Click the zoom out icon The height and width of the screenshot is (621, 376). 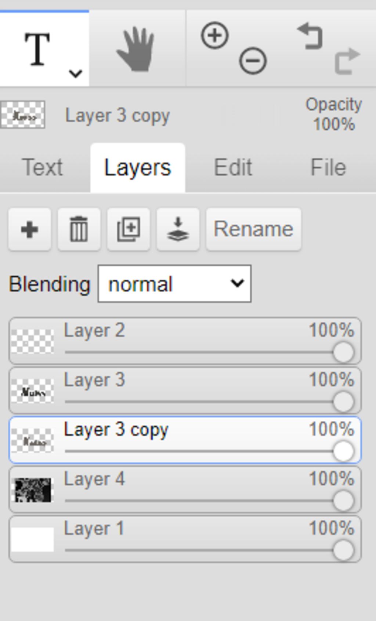tap(253, 61)
